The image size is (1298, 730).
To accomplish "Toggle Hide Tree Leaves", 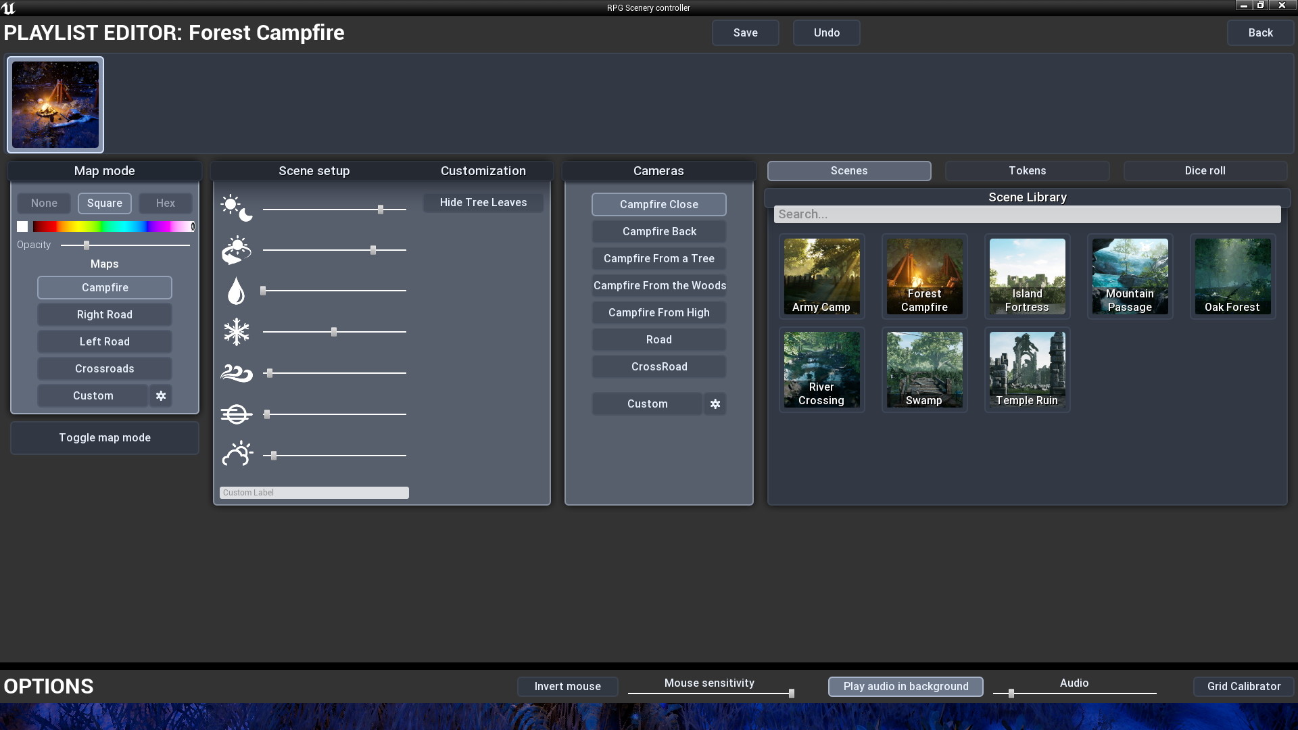I will (483, 202).
